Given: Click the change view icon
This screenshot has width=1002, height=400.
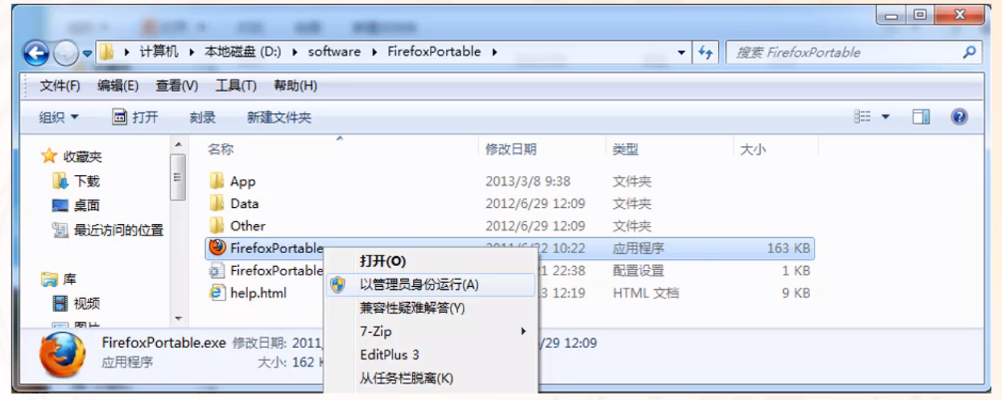Looking at the screenshot, I should [x=863, y=117].
